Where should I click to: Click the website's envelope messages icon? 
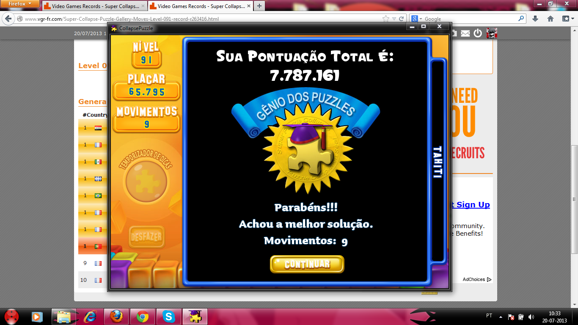coord(465,33)
